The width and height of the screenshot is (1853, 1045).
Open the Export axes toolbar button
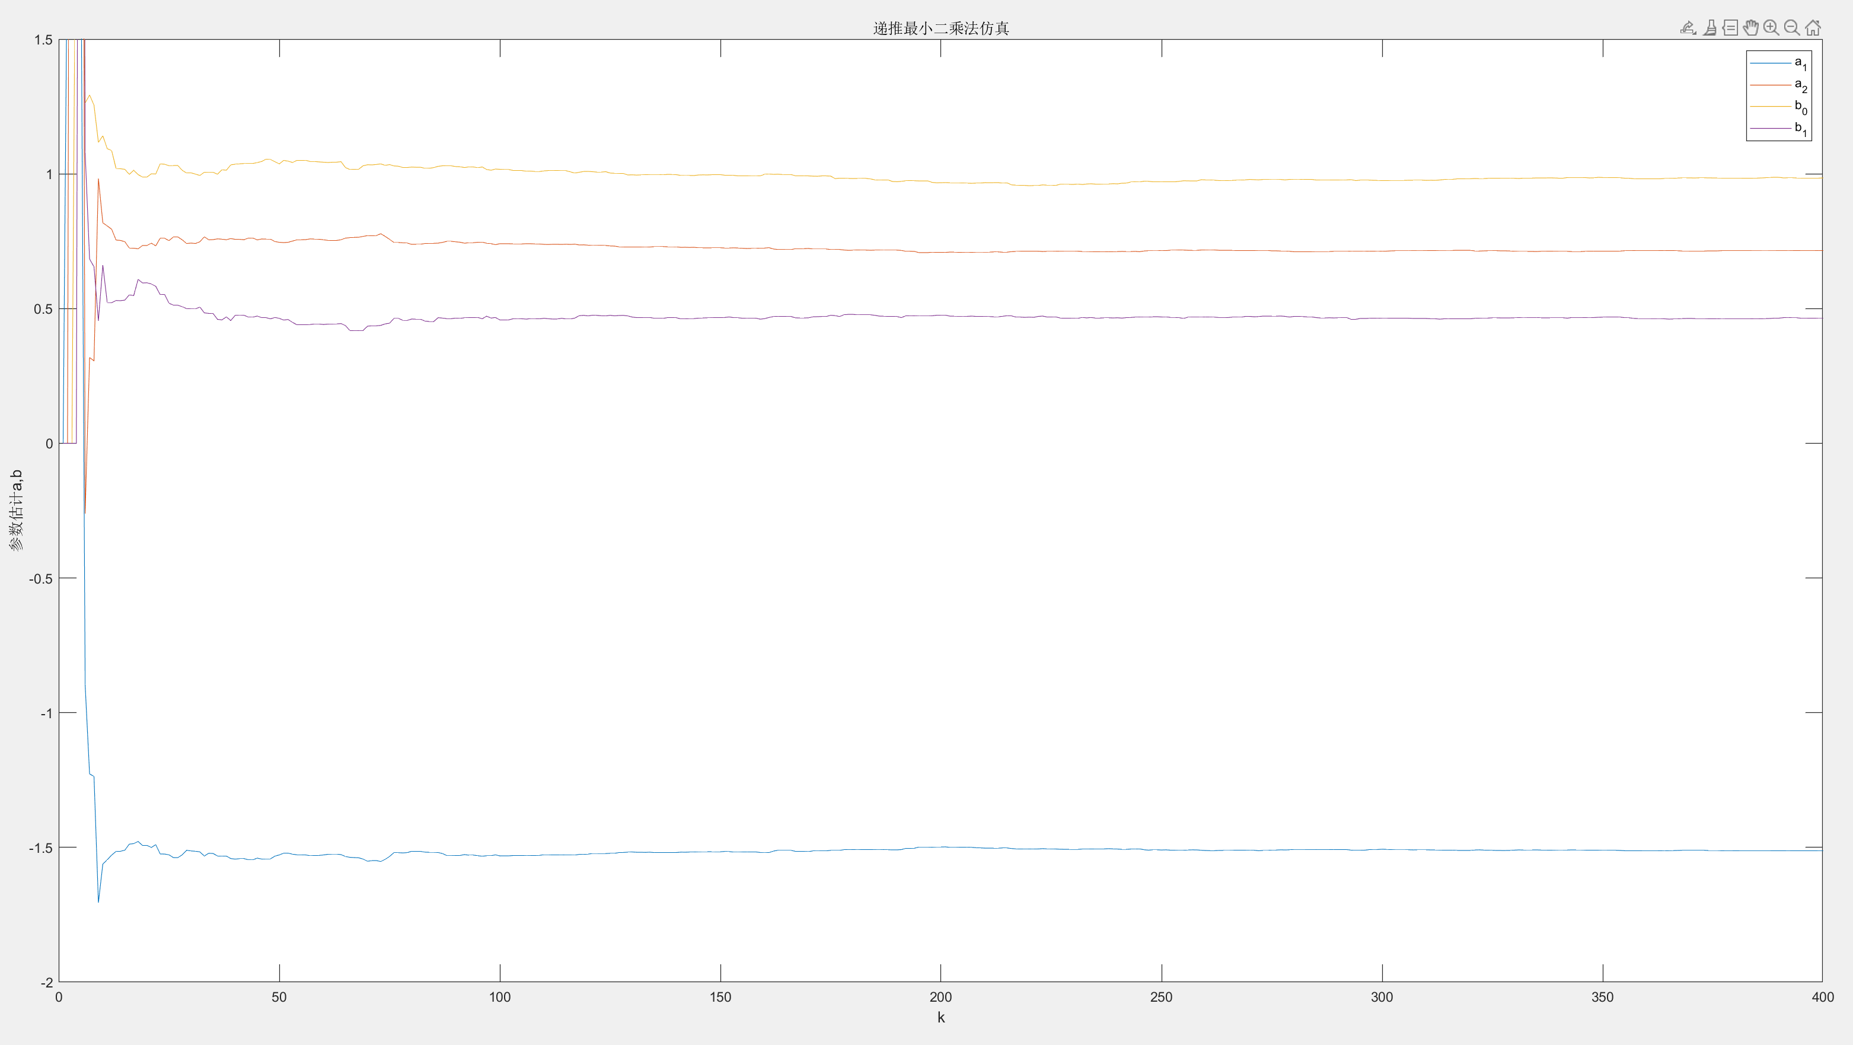[1688, 28]
